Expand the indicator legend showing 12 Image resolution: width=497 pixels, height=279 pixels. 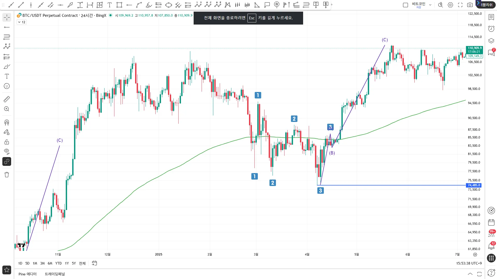(21, 22)
